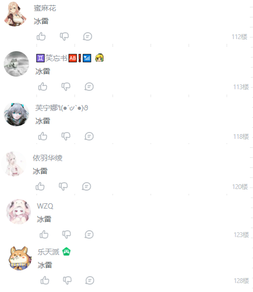Open username link 依羽华绫
253x292 pixels.
pos(48,158)
